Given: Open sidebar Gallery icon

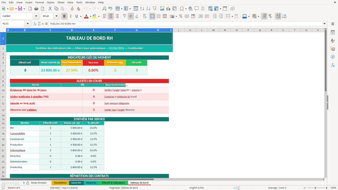Looking at the screenshot, I should pos(333,49).
